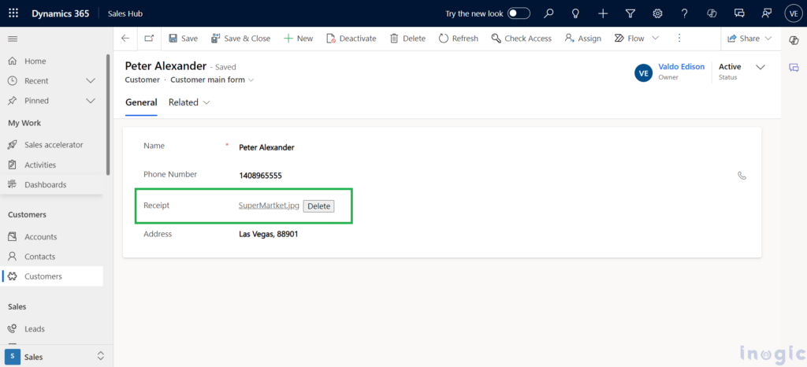Click the search magnifier icon in header
The width and height of the screenshot is (807, 367).
point(549,13)
